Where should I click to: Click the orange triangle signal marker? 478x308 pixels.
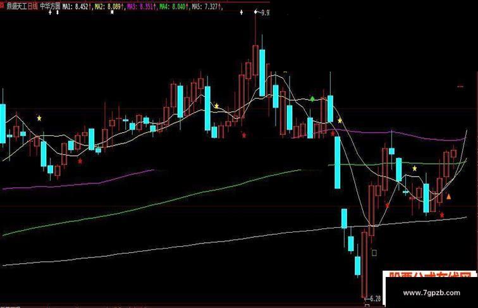pyautogui.click(x=448, y=197)
